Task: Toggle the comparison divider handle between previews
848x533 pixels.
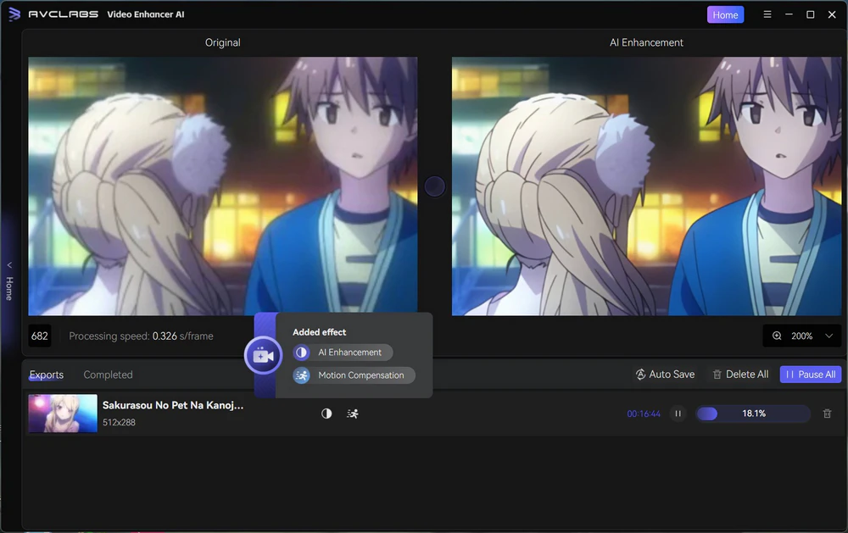Action: [434, 186]
